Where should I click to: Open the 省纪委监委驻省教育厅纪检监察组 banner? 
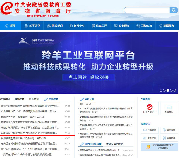159,147
